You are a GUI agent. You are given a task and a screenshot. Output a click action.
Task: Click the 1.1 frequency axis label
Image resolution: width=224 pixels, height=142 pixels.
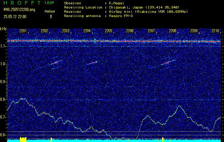point(2,47)
